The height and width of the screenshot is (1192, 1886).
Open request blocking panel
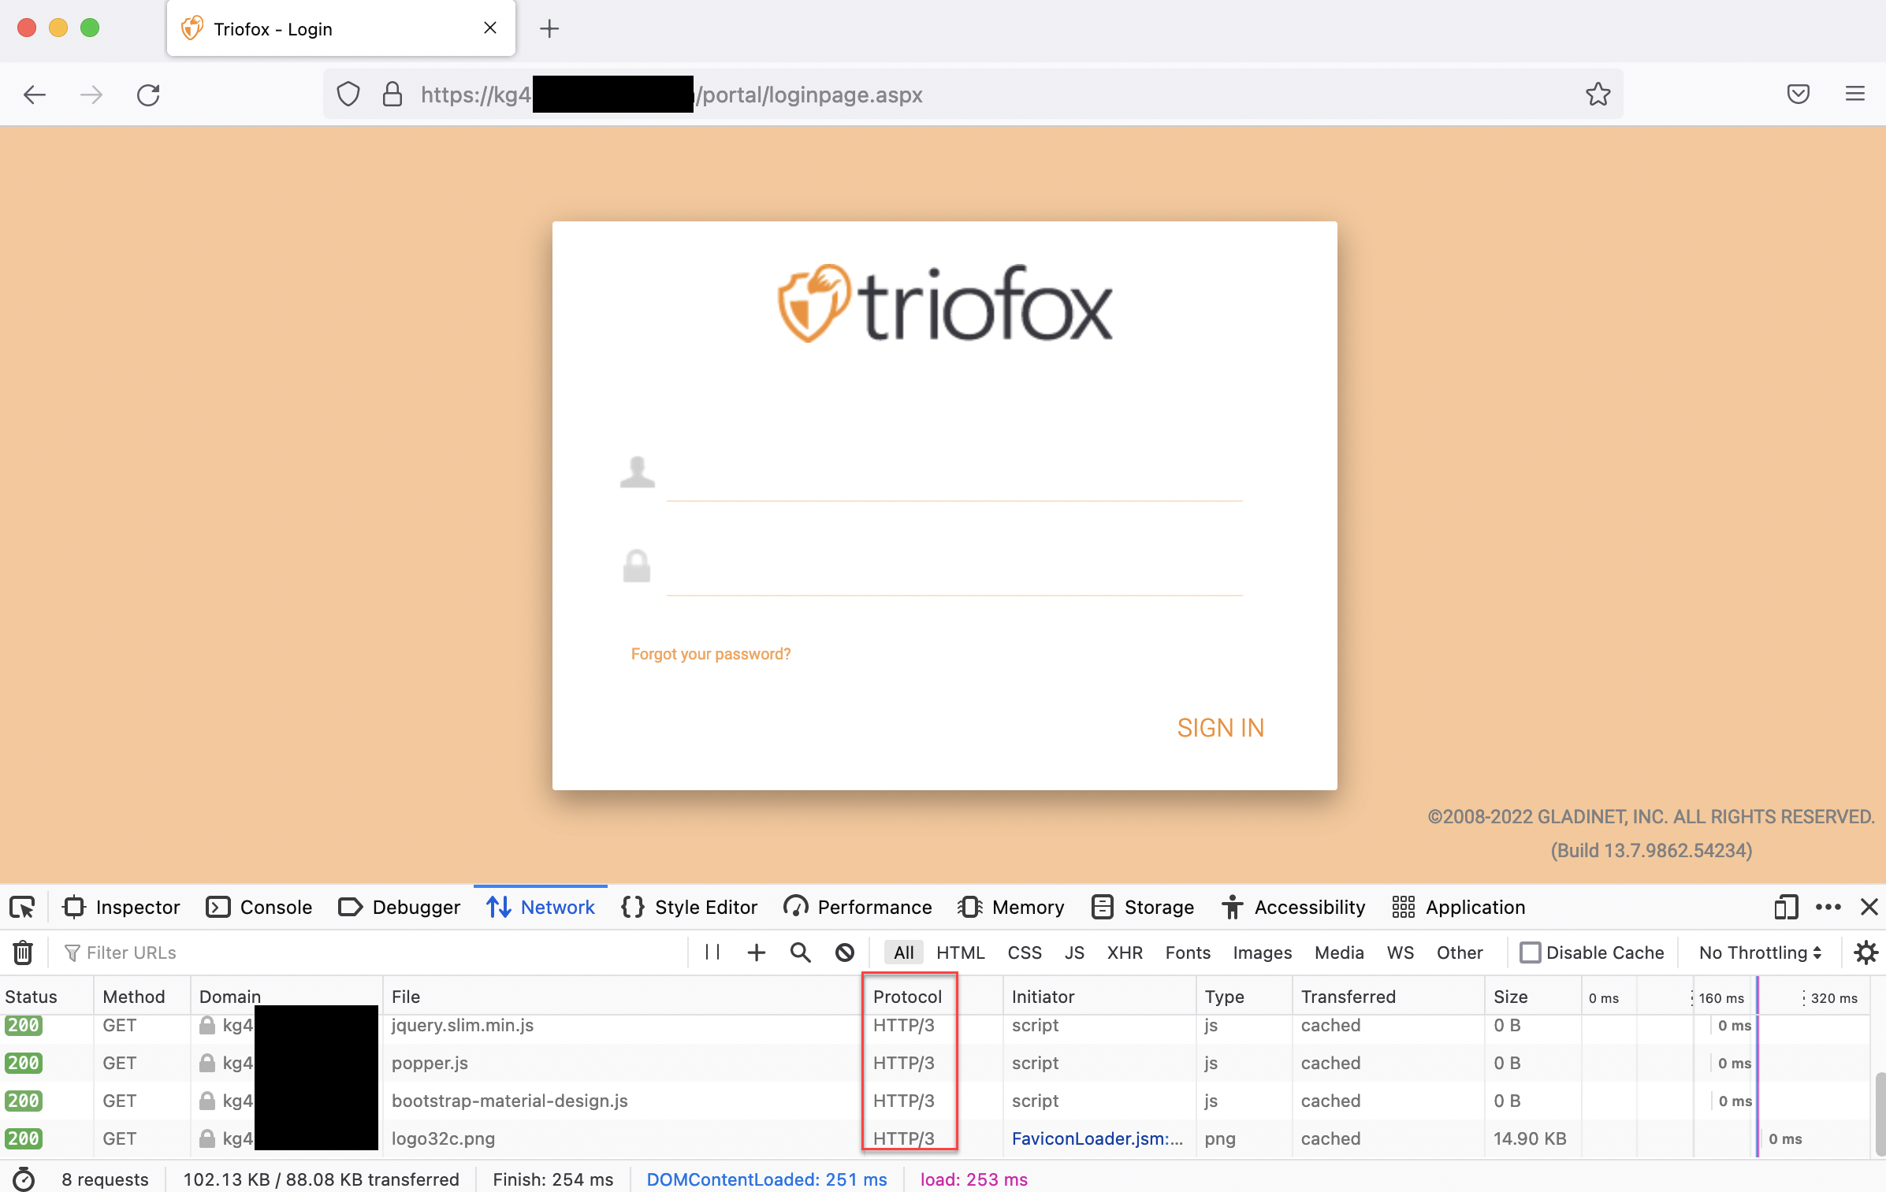845,952
